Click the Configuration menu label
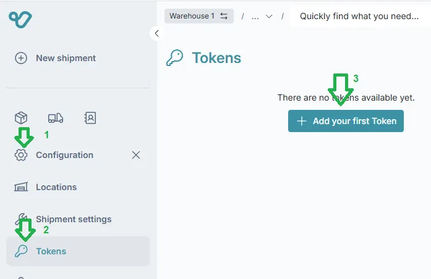 (x=64, y=155)
